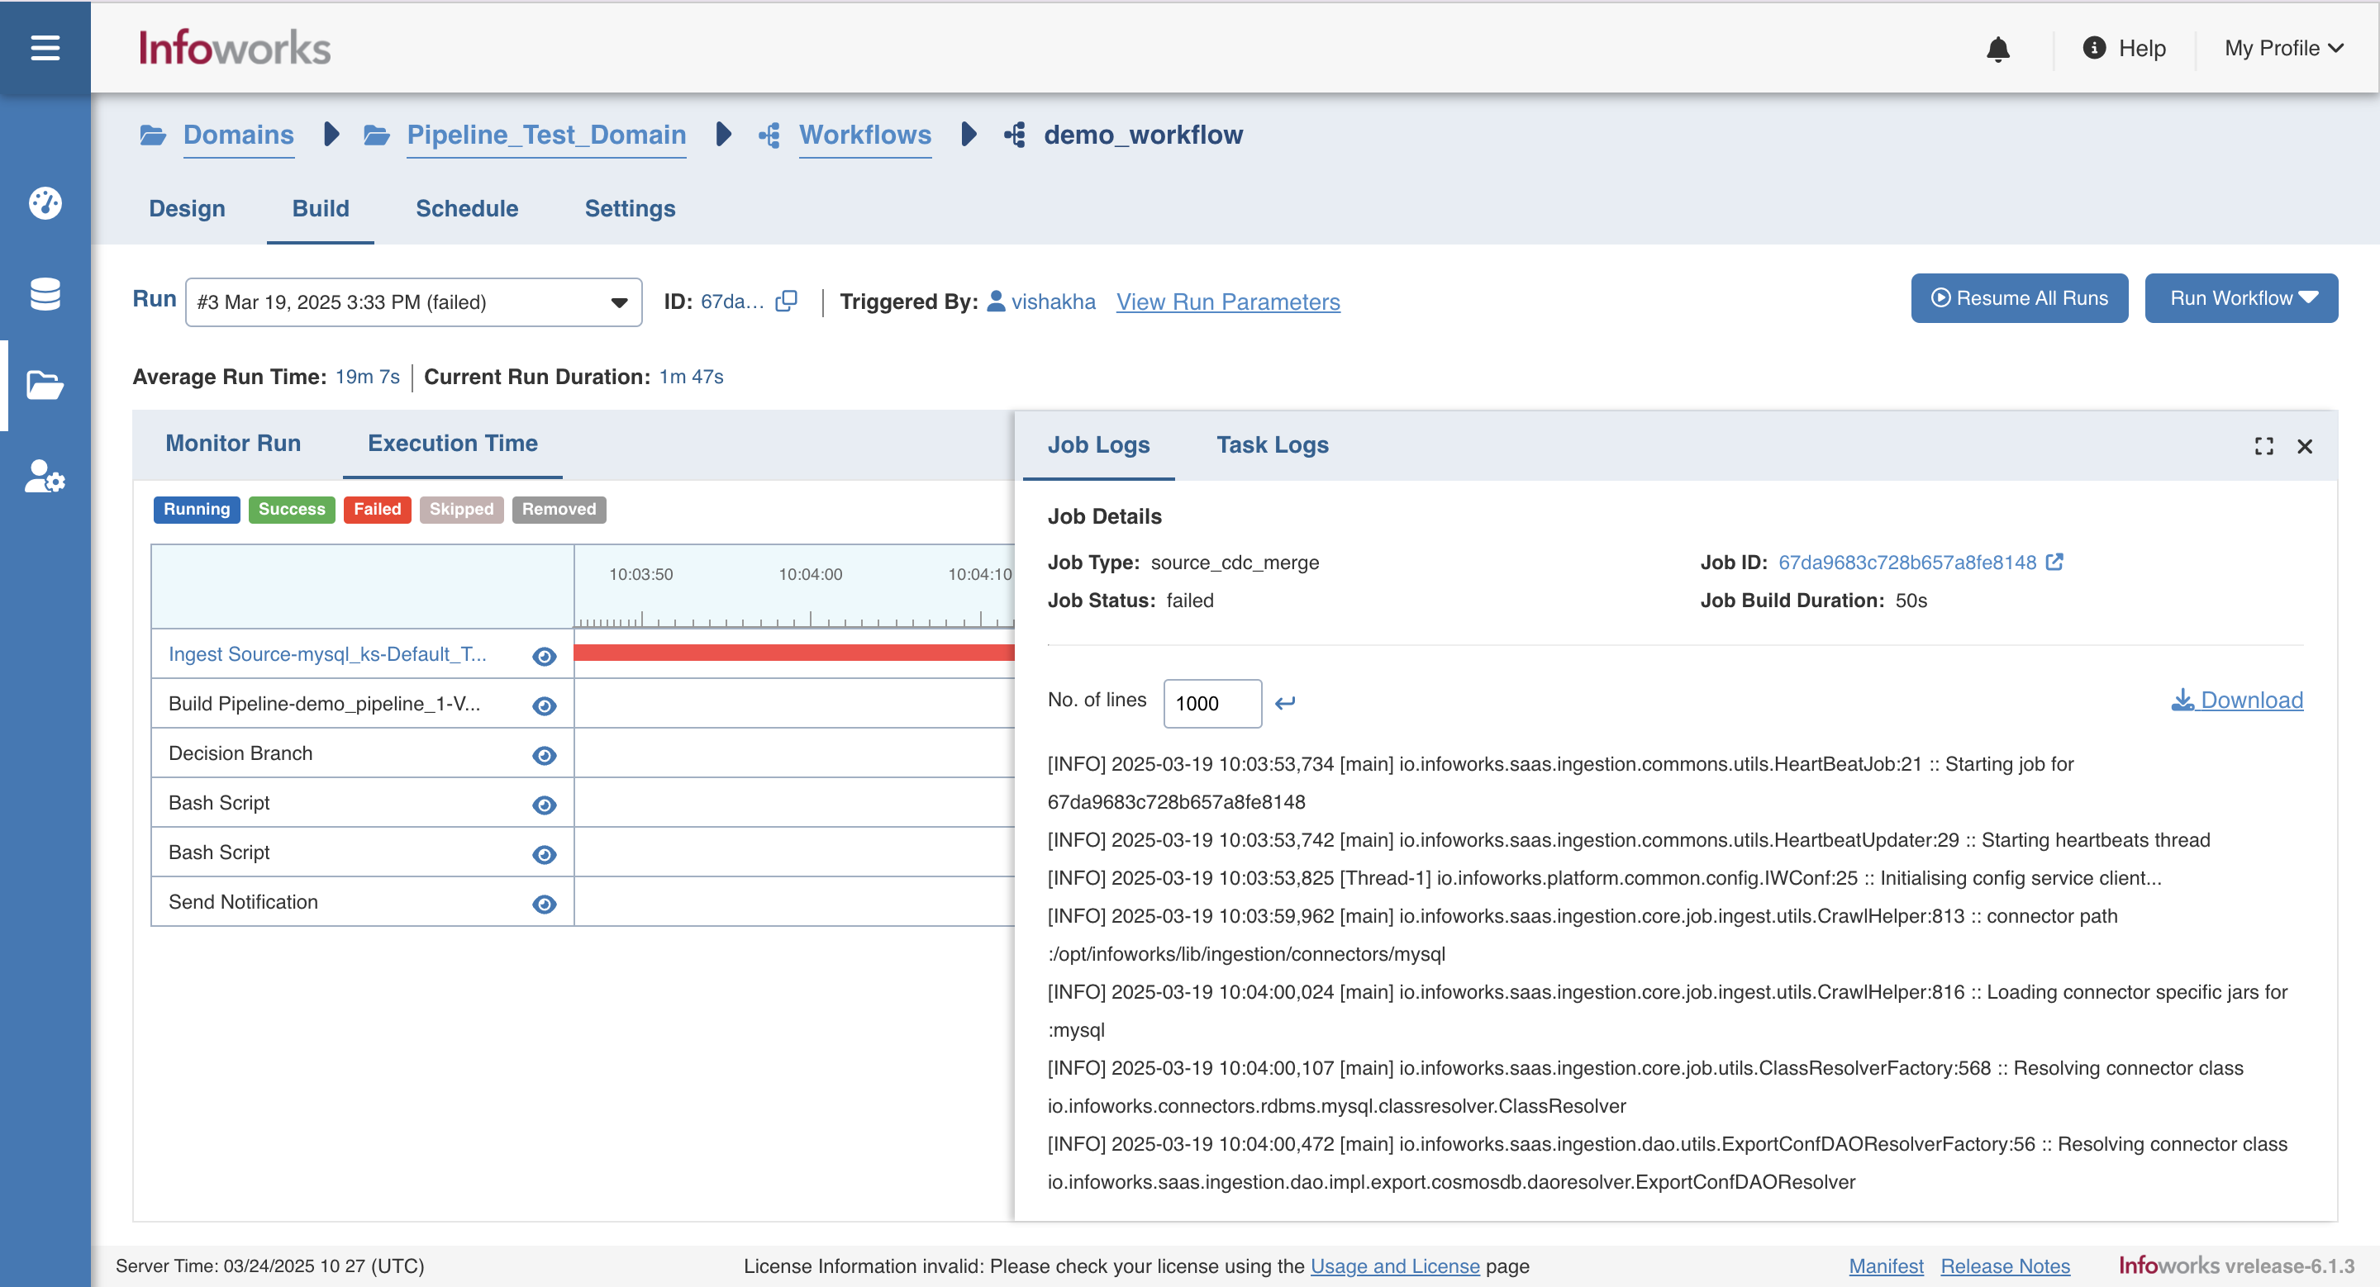This screenshot has width=2380, height=1287.
Task: Open the Manifest link in footer
Action: (1886, 1266)
